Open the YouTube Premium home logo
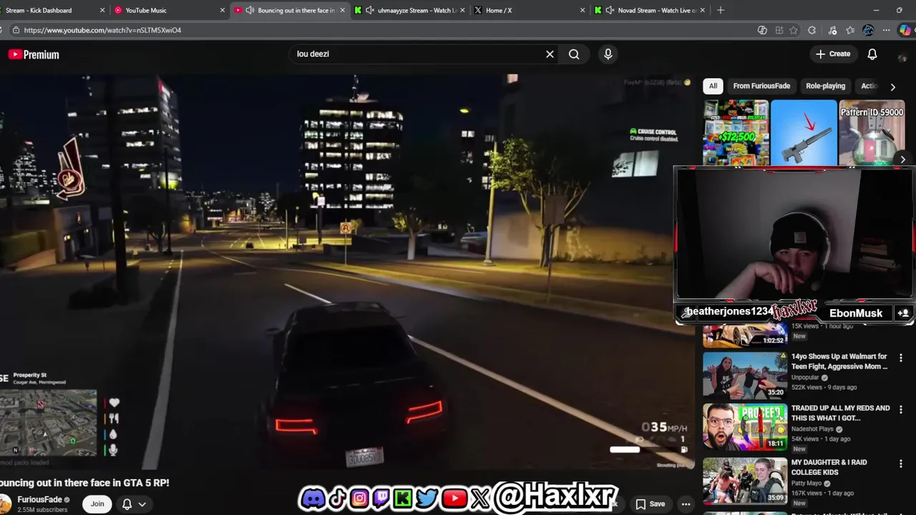This screenshot has height=515, width=916. click(x=34, y=54)
